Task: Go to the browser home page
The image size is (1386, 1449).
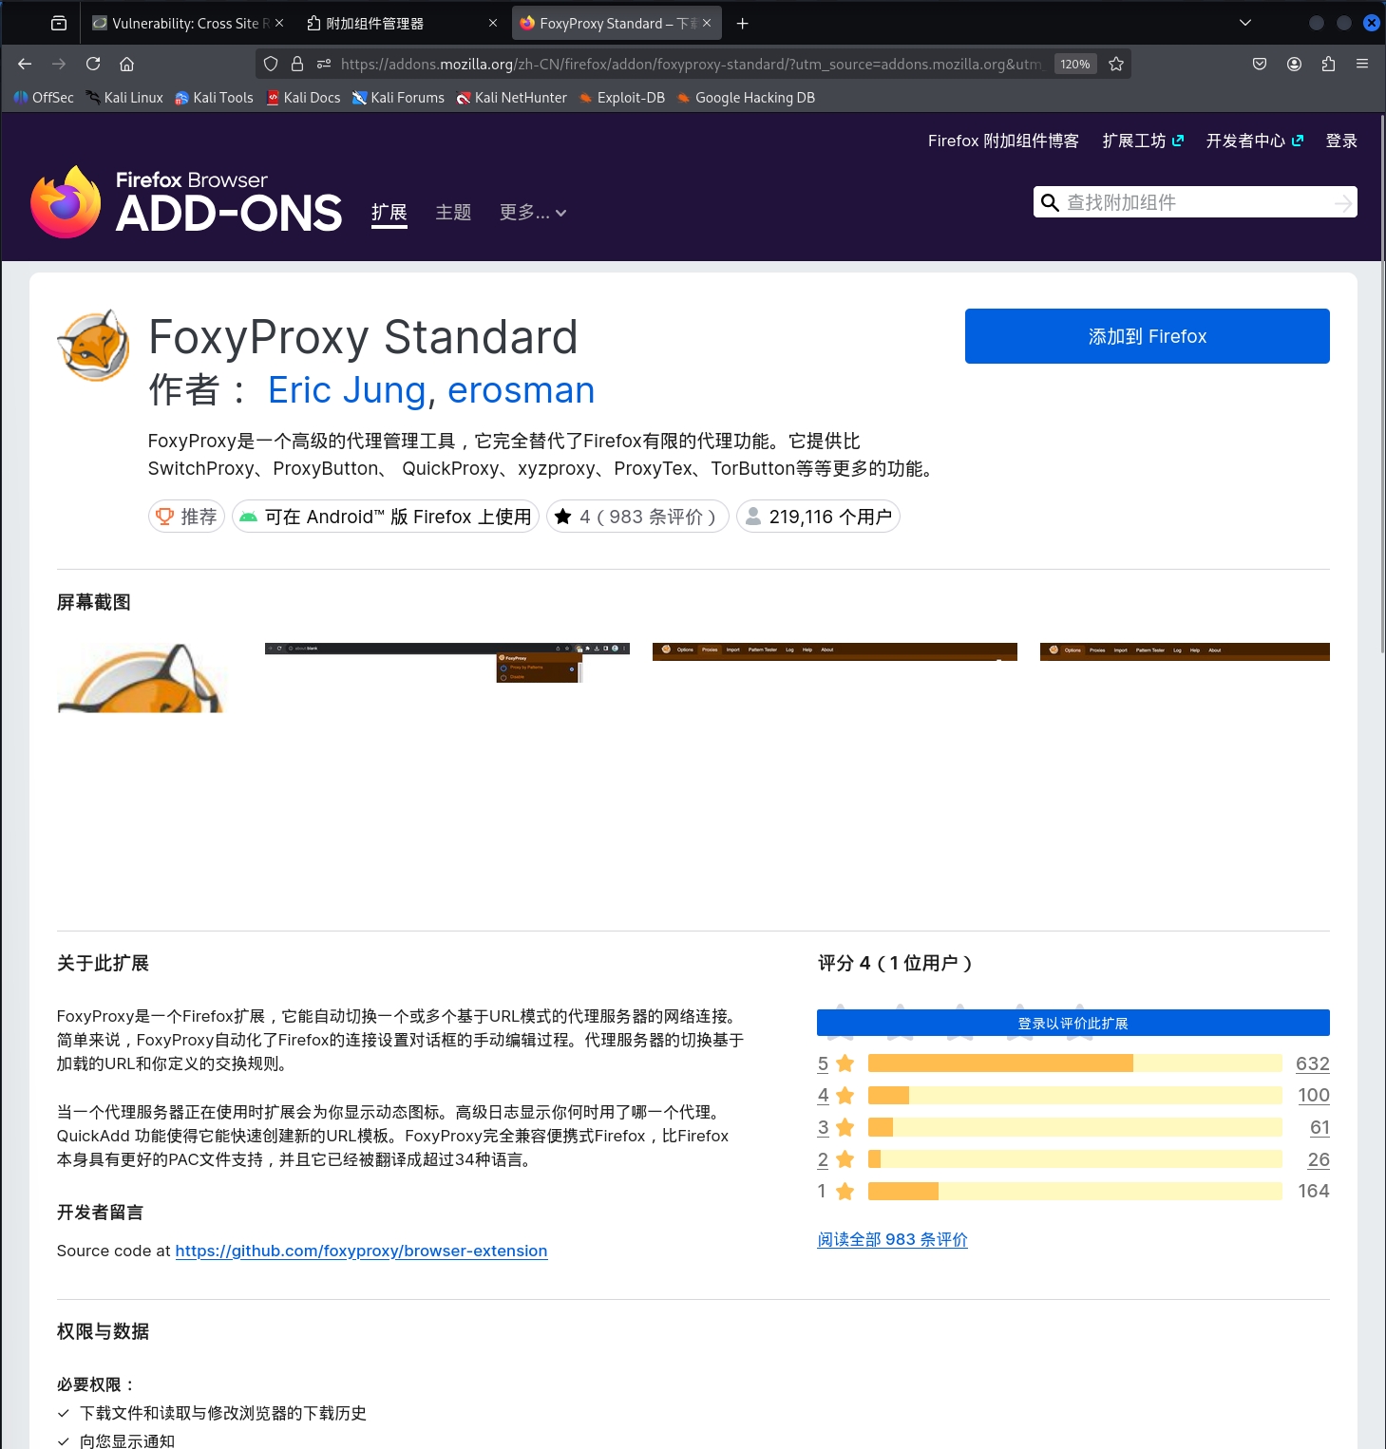Action: [x=126, y=64]
